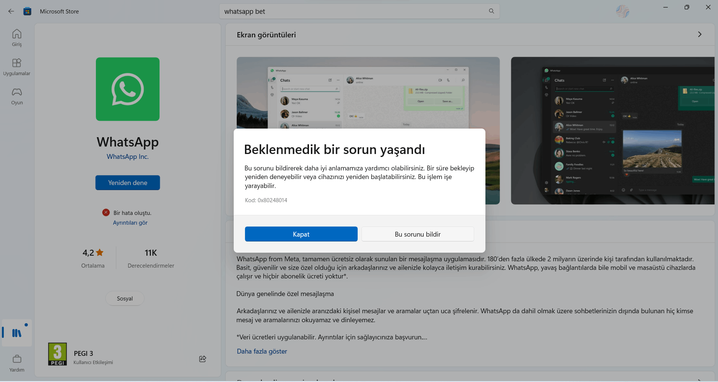Click the PEGI 3 rating badge
Viewport: 718px width, 382px height.
tap(57, 354)
